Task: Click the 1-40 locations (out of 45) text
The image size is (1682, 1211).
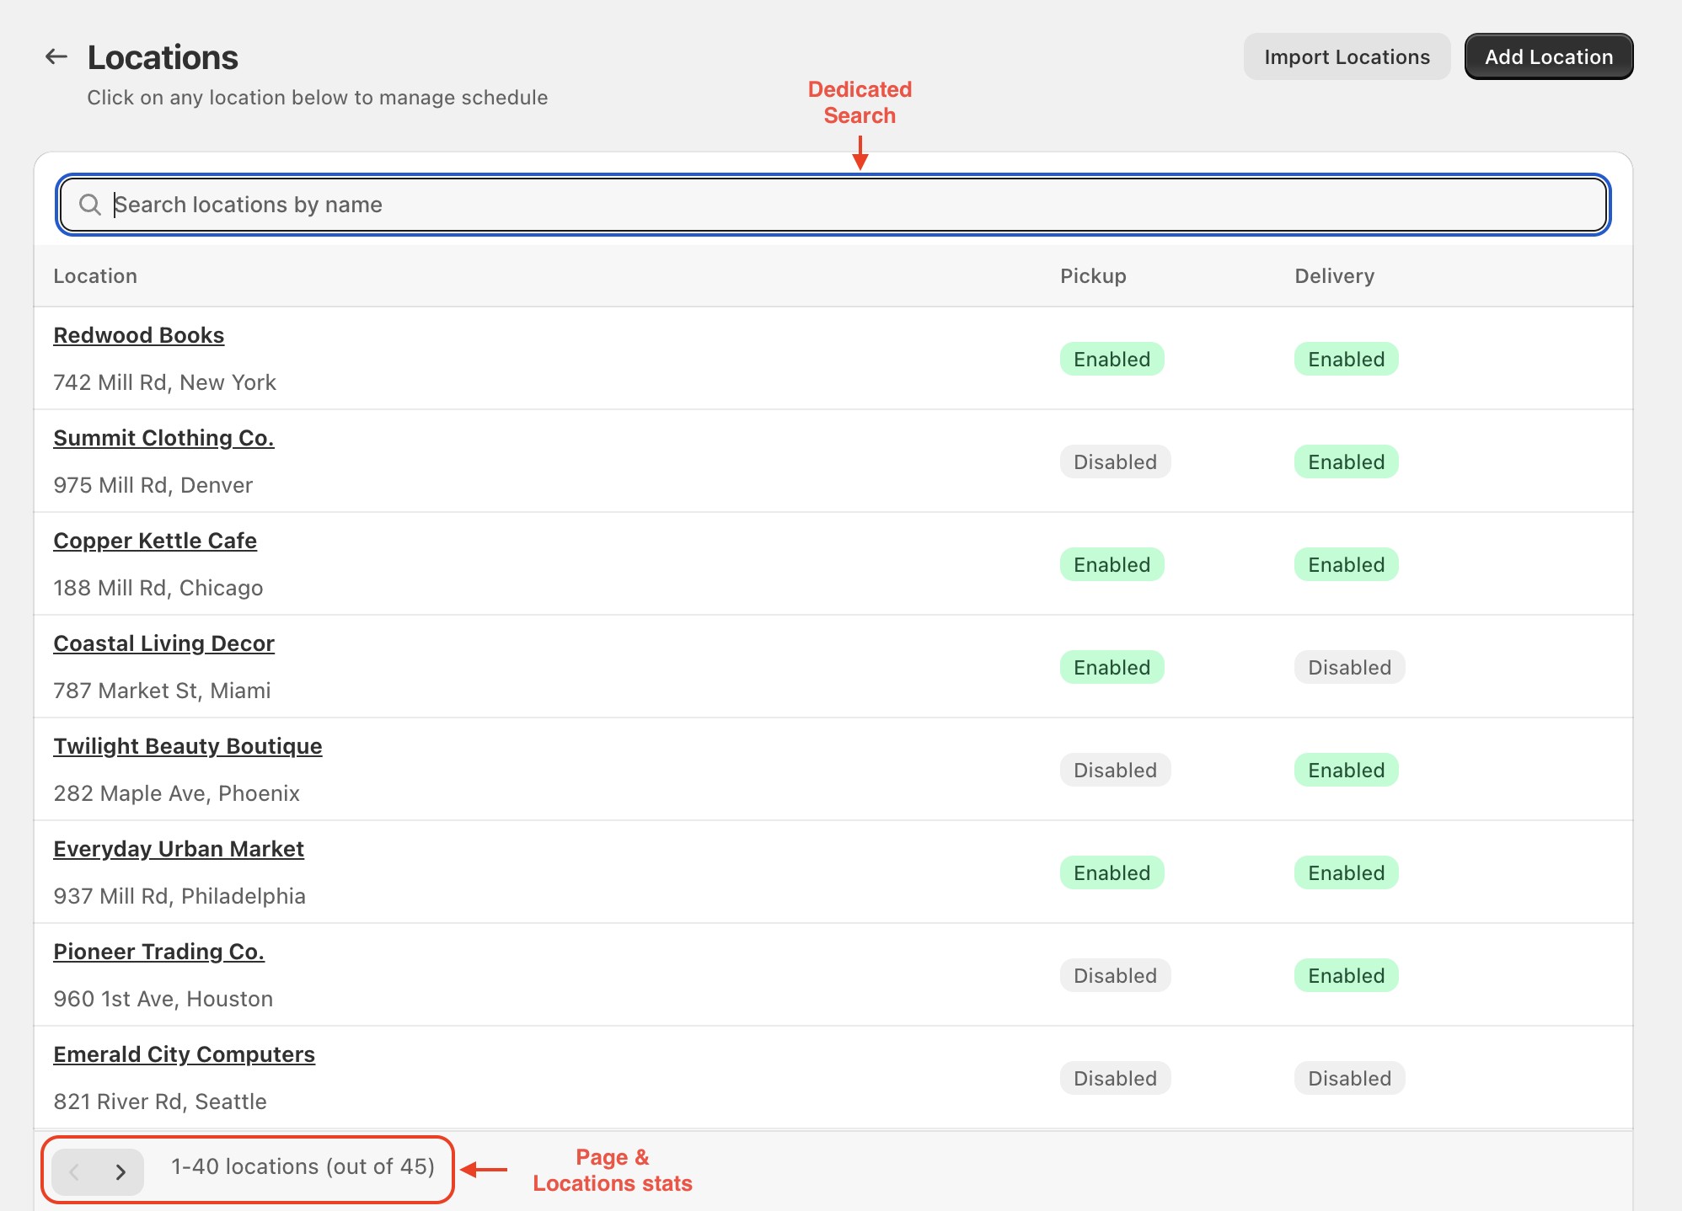Action: (x=303, y=1166)
